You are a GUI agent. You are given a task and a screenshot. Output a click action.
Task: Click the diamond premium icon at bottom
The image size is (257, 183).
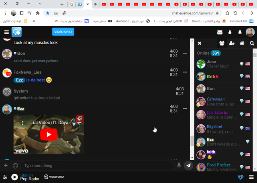(x=241, y=177)
